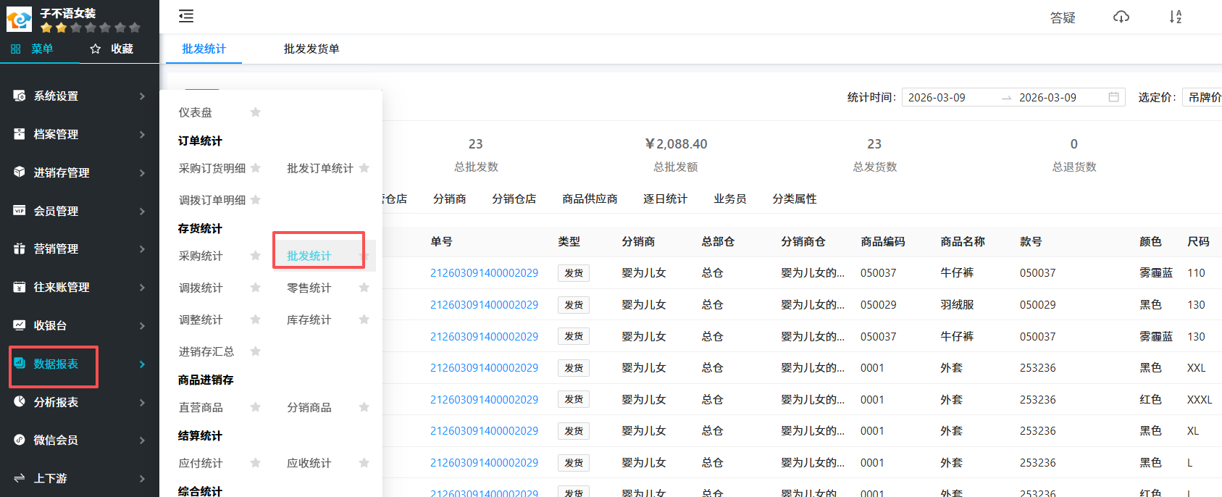Open 进销存汇总 report
This screenshot has width=1222, height=497.
coord(206,351)
